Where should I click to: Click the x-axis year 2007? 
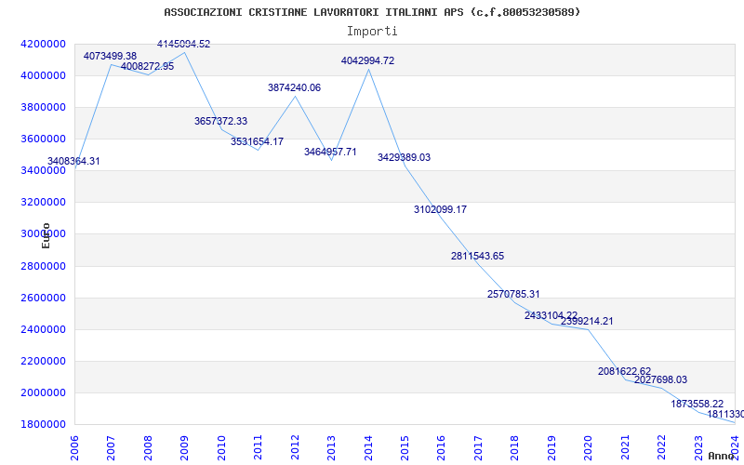point(111,448)
